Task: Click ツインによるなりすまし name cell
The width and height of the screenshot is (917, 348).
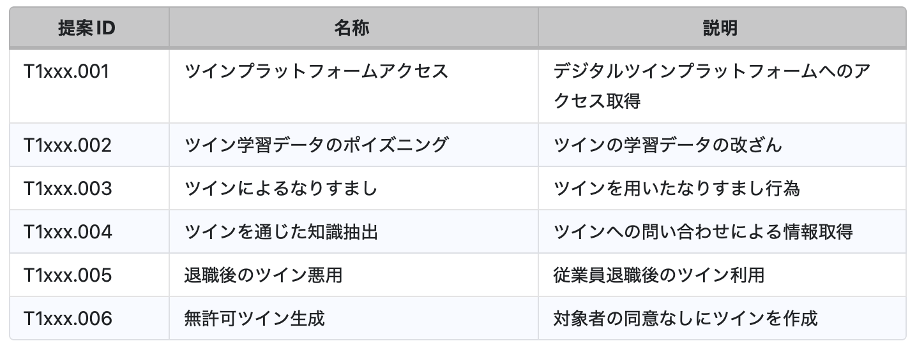Action: coord(281,188)
